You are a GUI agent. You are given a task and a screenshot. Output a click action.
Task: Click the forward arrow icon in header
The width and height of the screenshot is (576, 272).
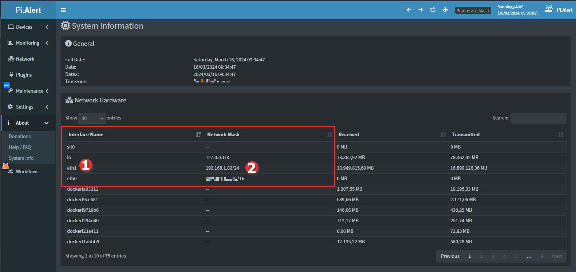pyautogui.click(x=421, y=10)
